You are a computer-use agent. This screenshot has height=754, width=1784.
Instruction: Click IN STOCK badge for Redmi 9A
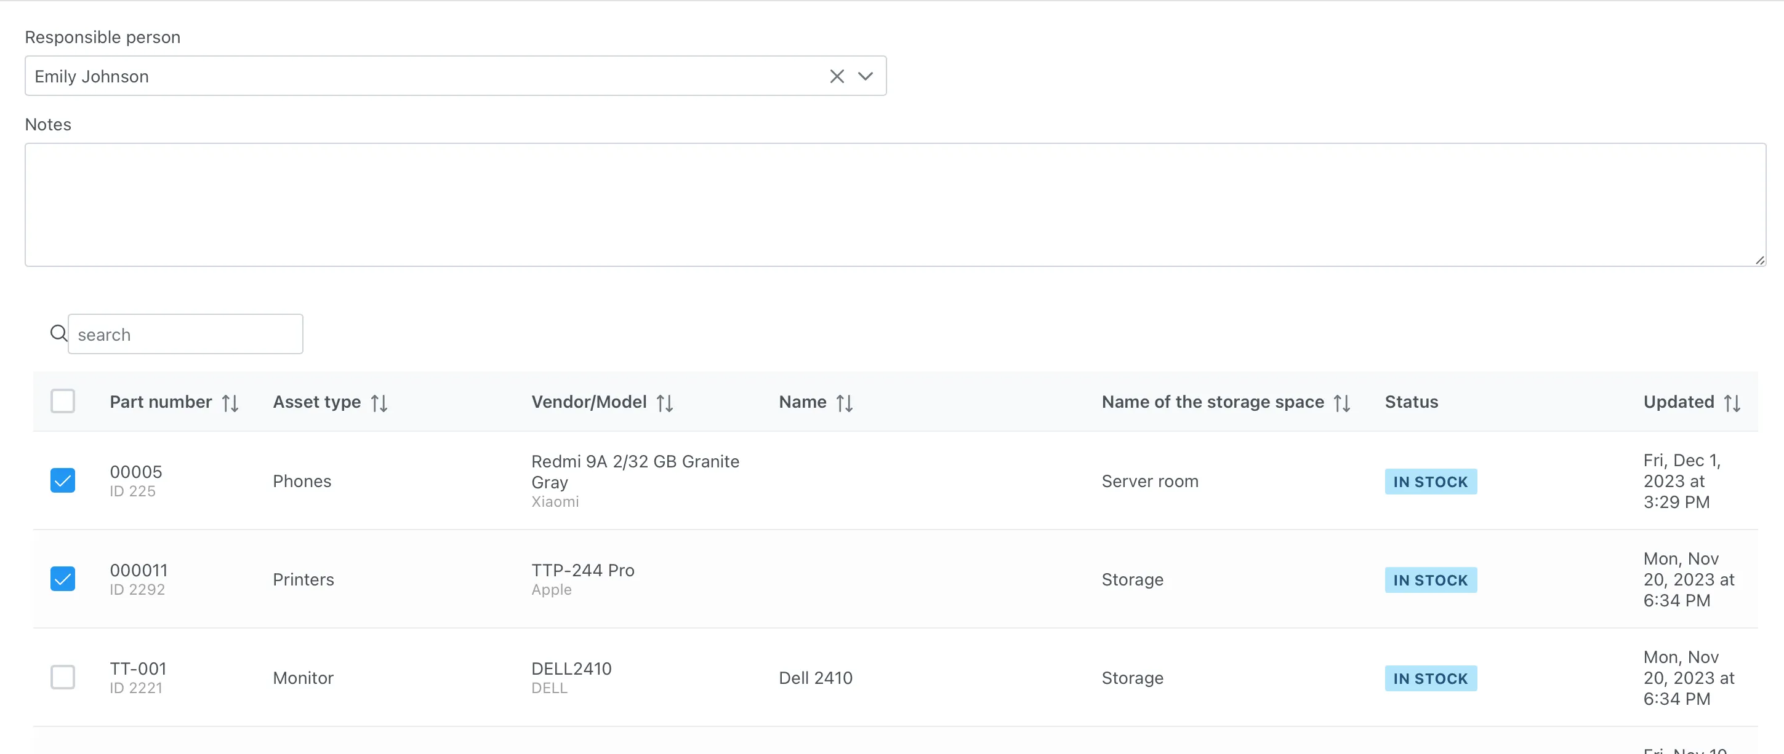click(1430, 482)
